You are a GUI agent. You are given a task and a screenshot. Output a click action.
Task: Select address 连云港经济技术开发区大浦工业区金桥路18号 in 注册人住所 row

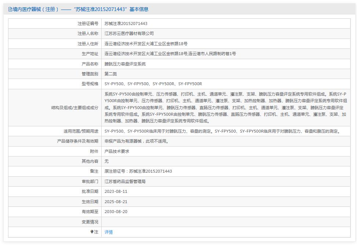tap(146, 44)
